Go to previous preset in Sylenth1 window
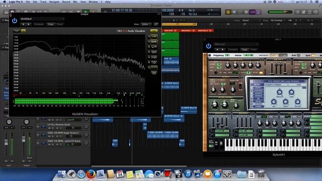Viewport: 322px width, 181px height. [x=217, y=49]
